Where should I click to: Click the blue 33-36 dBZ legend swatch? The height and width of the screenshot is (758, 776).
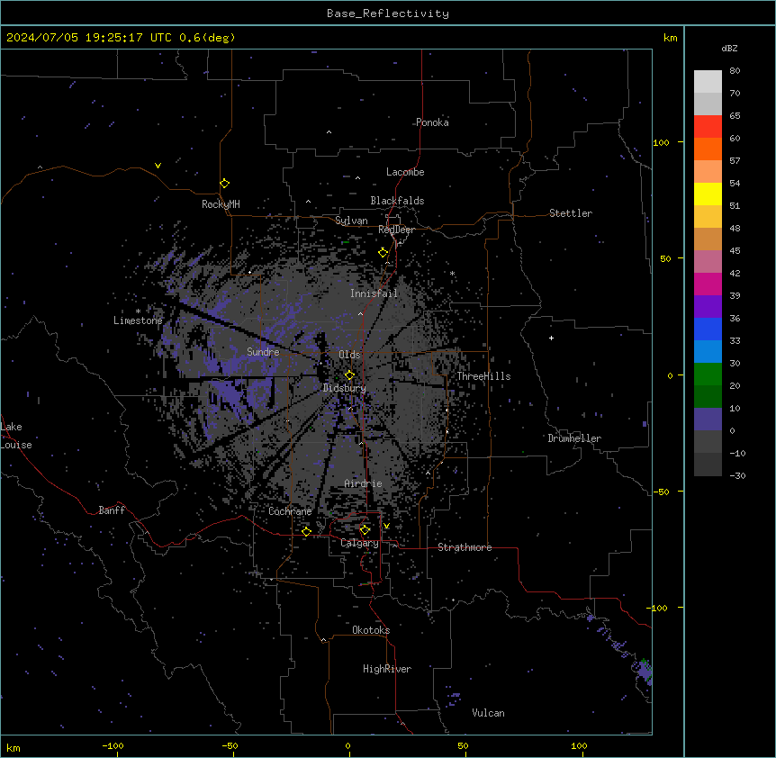tap(708, 329)
